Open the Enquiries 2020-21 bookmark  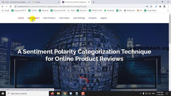19,10
